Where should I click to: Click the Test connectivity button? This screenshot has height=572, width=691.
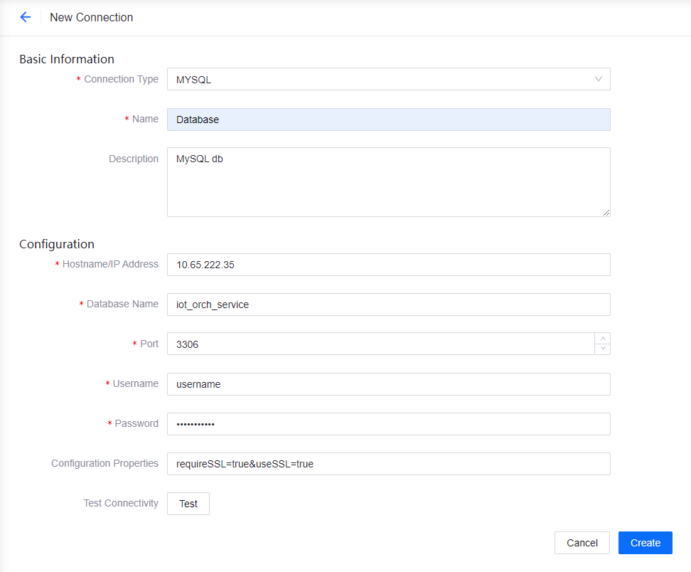[188, 504]
